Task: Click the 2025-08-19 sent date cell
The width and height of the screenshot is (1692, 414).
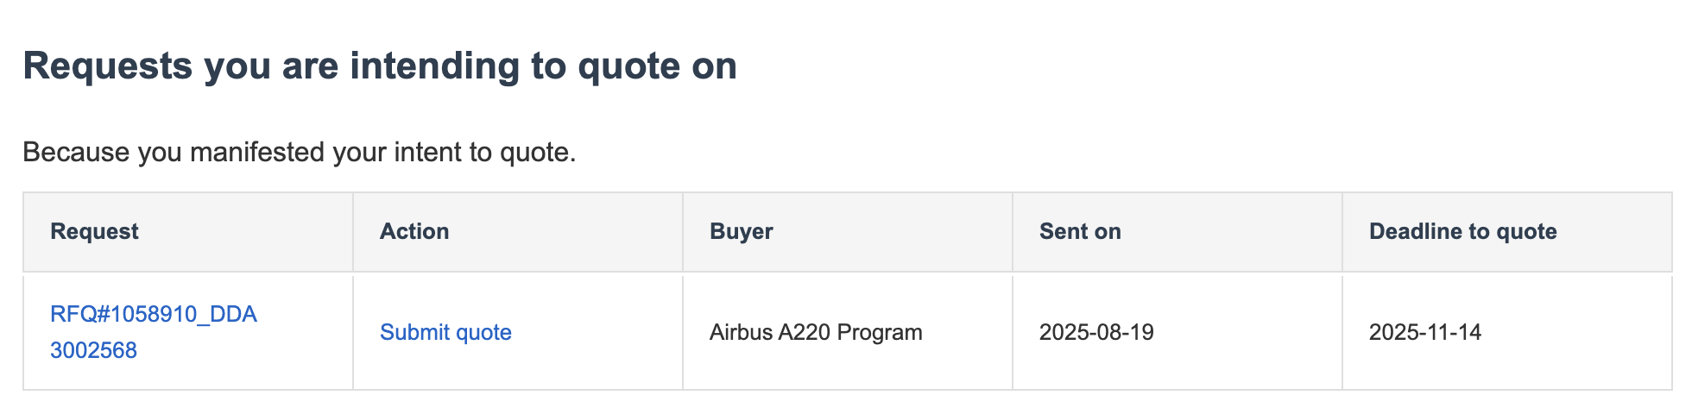Action: [1096, 333]
